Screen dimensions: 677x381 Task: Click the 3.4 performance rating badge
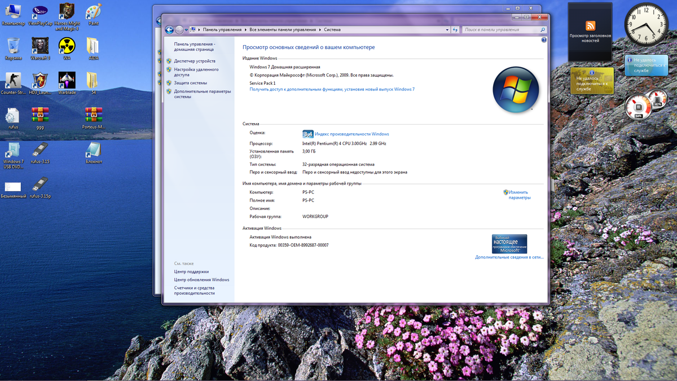(308, 134)
